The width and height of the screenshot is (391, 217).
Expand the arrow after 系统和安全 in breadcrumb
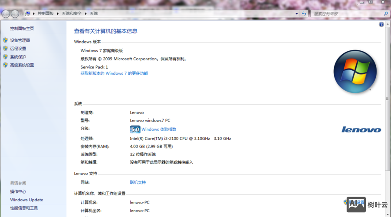(86, 13)
